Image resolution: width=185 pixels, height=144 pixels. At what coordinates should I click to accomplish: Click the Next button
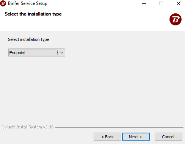pyautogui.click(x=136, y=136)
